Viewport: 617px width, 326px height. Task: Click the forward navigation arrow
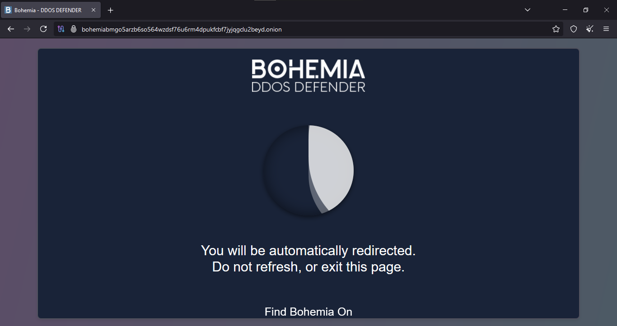click(27, 29)
